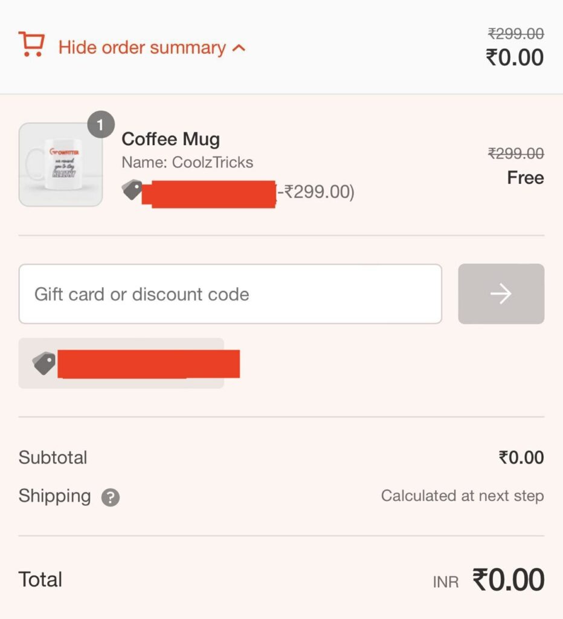Click discount tag icon under Coffee Mug
The width and height of the screenshot is (563, 619).
(x=132, y=190)
